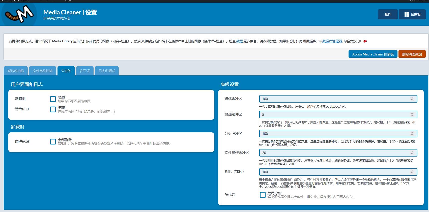
Task: Enable 隐藏 checkbox for 警告信息
Action: (x=53, y=109)
